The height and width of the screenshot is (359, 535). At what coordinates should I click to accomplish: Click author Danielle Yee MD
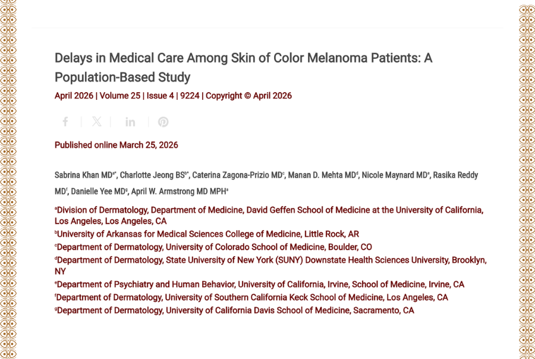[x=97, y=192]
